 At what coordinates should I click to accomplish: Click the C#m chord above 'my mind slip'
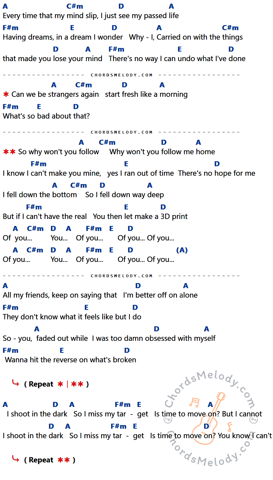coord(75,6)
